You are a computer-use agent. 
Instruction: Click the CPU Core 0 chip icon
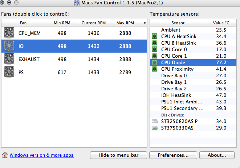(154, 49)
